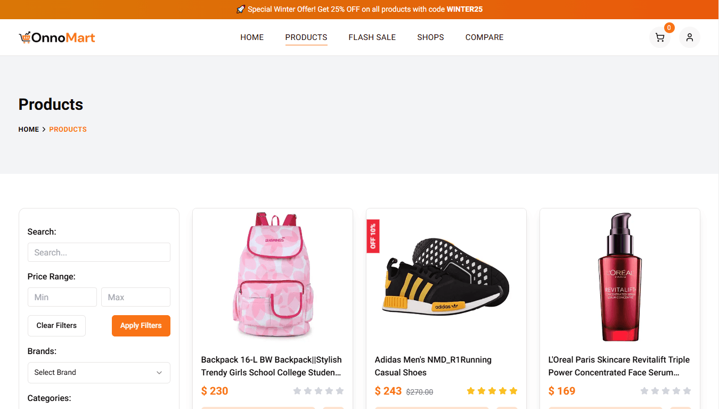Rate the Adidas shoes five stars
Image resolution: width=719 pixels, height=409 pixels.
pyautogui.click(x=513, y=391)
